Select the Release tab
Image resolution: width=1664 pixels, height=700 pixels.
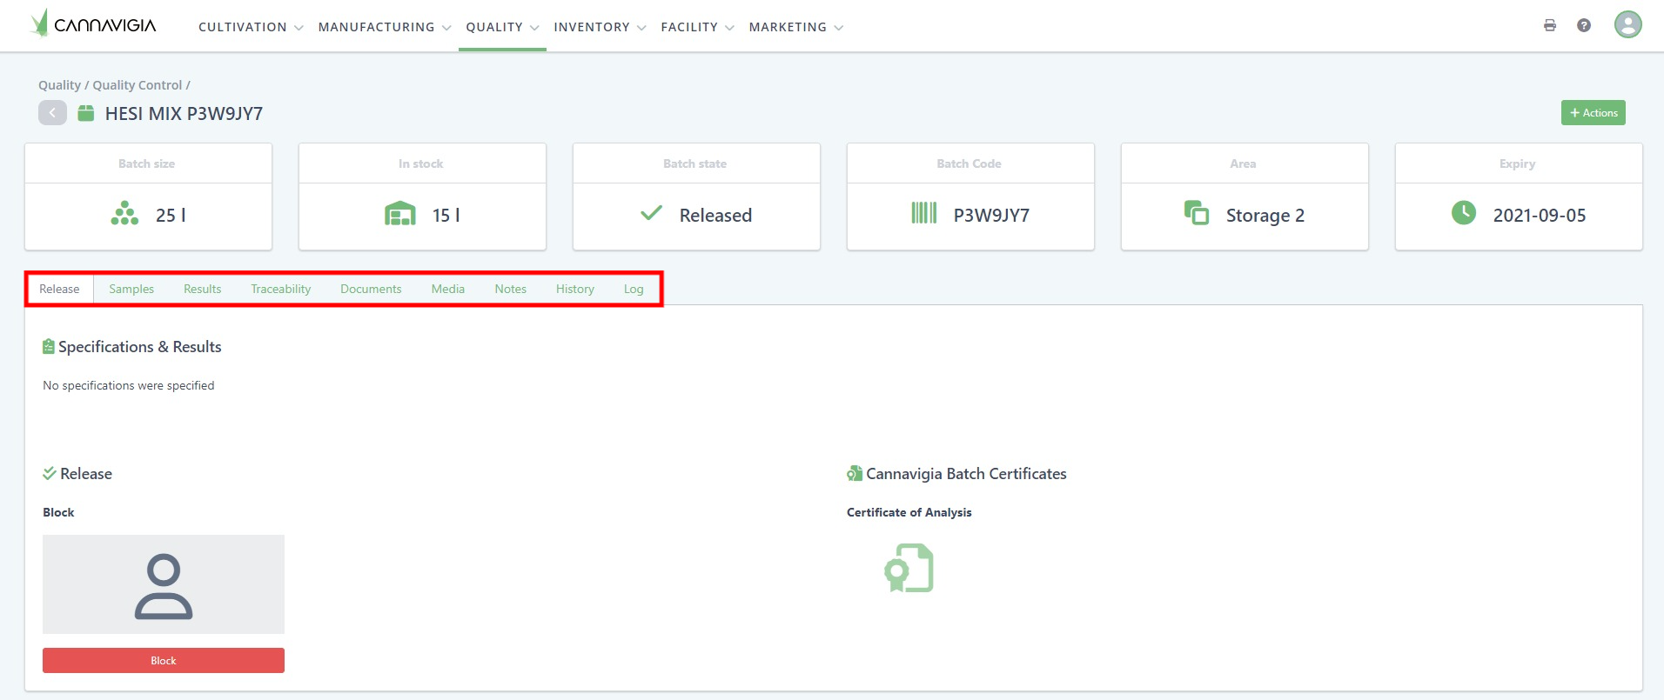click(x=59, y=289)
